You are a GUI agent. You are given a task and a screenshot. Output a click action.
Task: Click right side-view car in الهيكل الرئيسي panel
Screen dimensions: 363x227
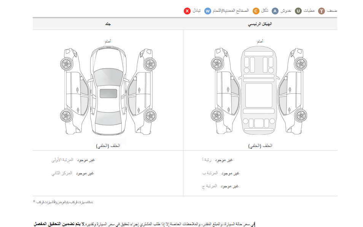(291, 86)
